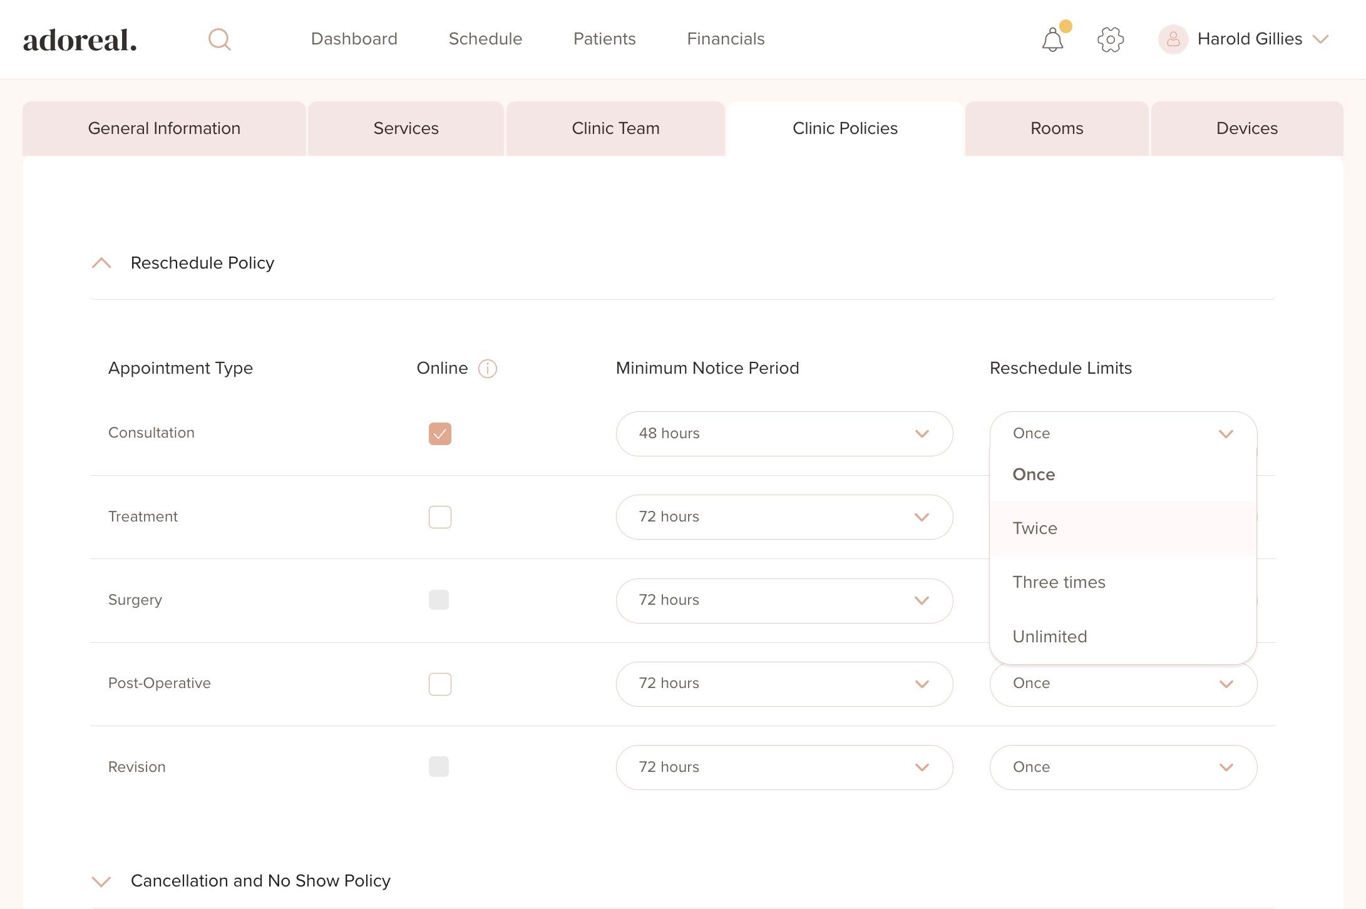Select Twice from the dropdown list

click(x=1035, y=528)
